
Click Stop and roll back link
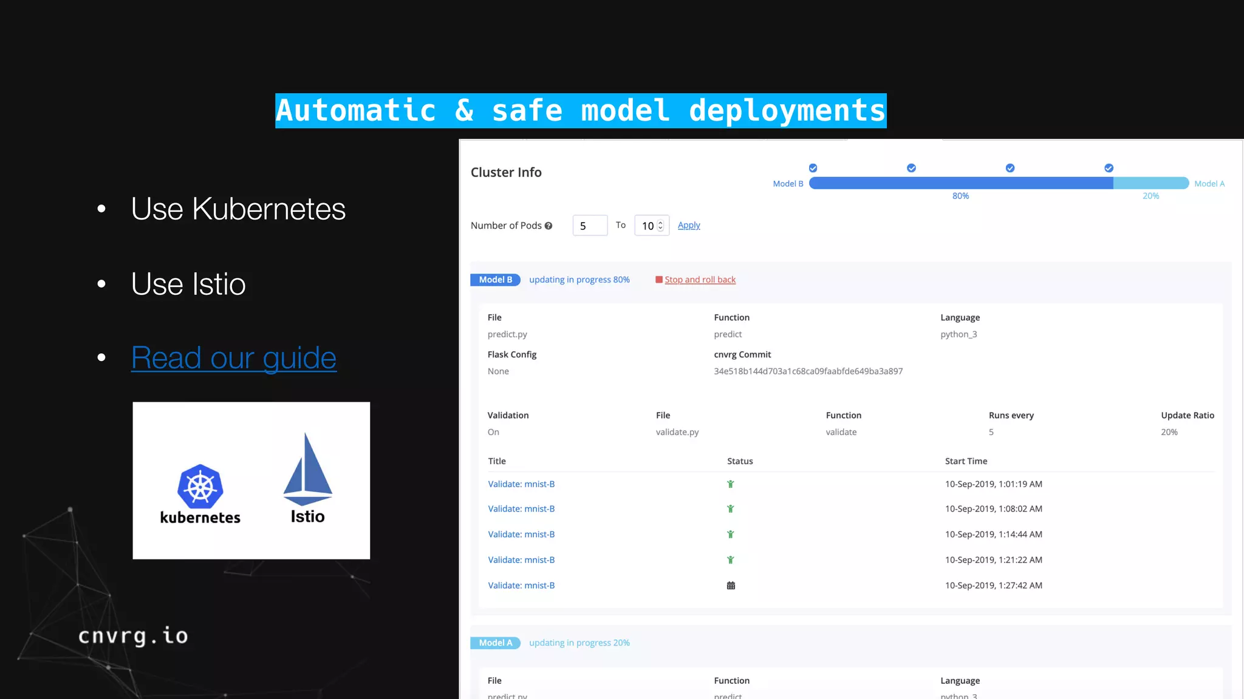point(700,280)
